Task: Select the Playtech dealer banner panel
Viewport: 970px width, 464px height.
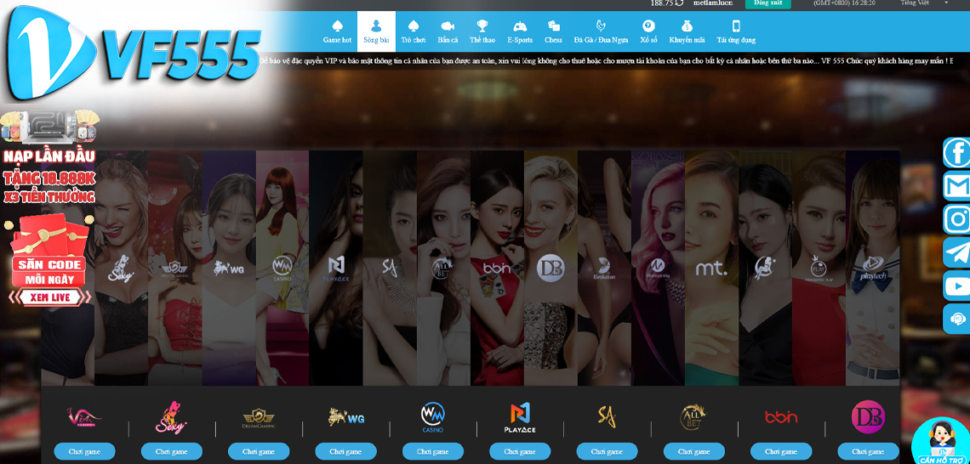Action: [873, 269]
